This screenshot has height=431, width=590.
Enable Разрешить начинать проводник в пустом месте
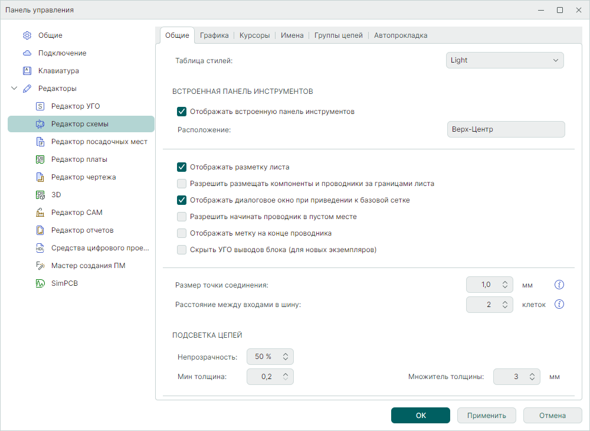(x=182, y=217)
